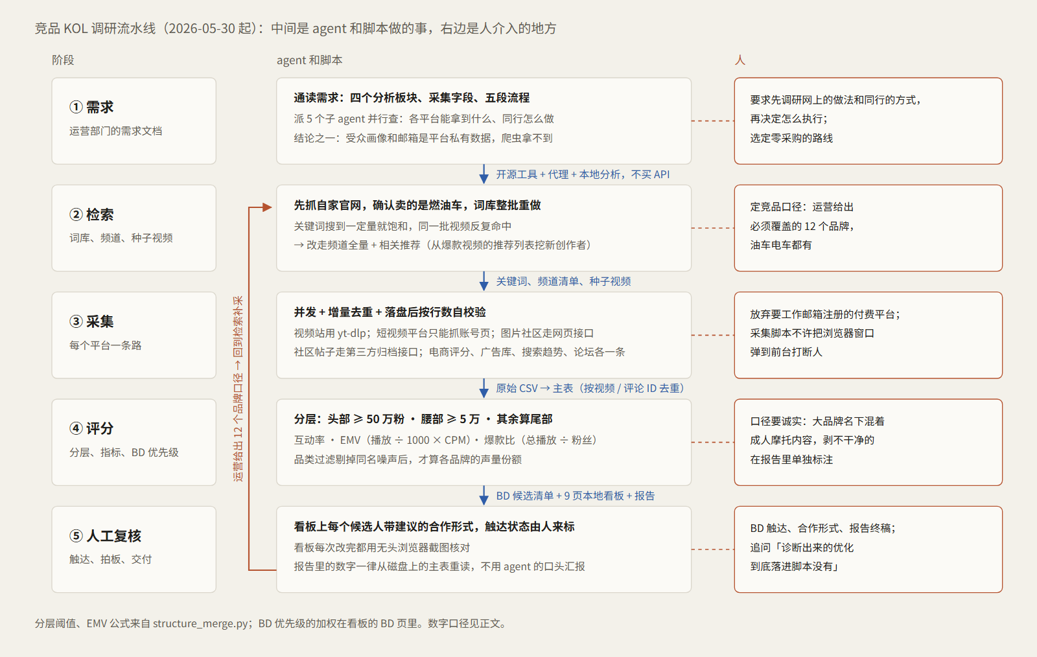Click the subtitle 词库、频道、种子视频

coord(121,238)
